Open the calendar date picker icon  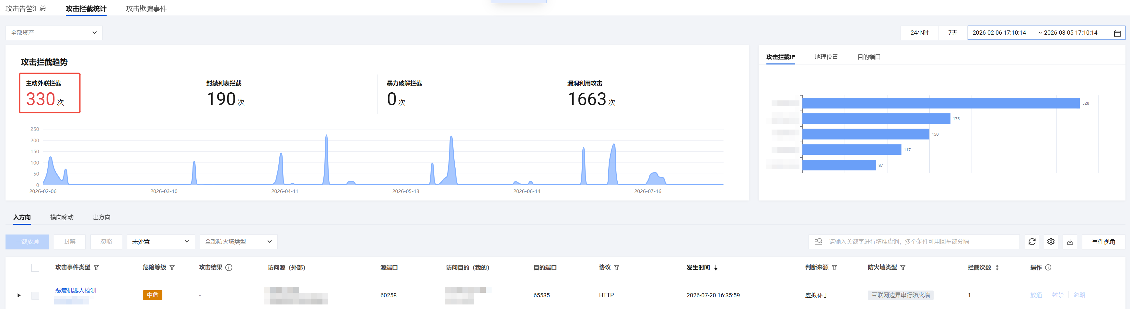1117,33
